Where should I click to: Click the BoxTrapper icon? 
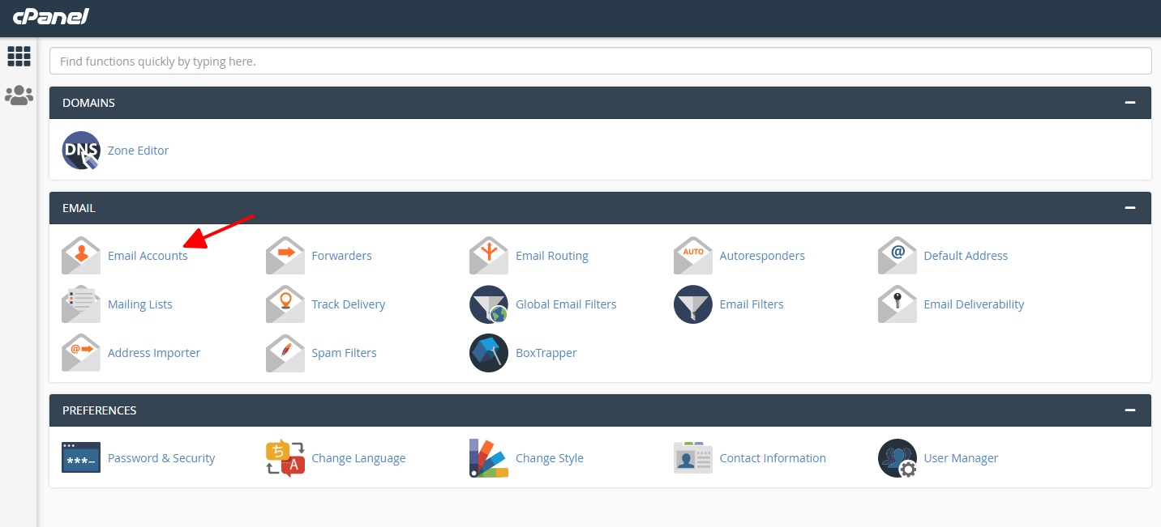tap(489, 353)
